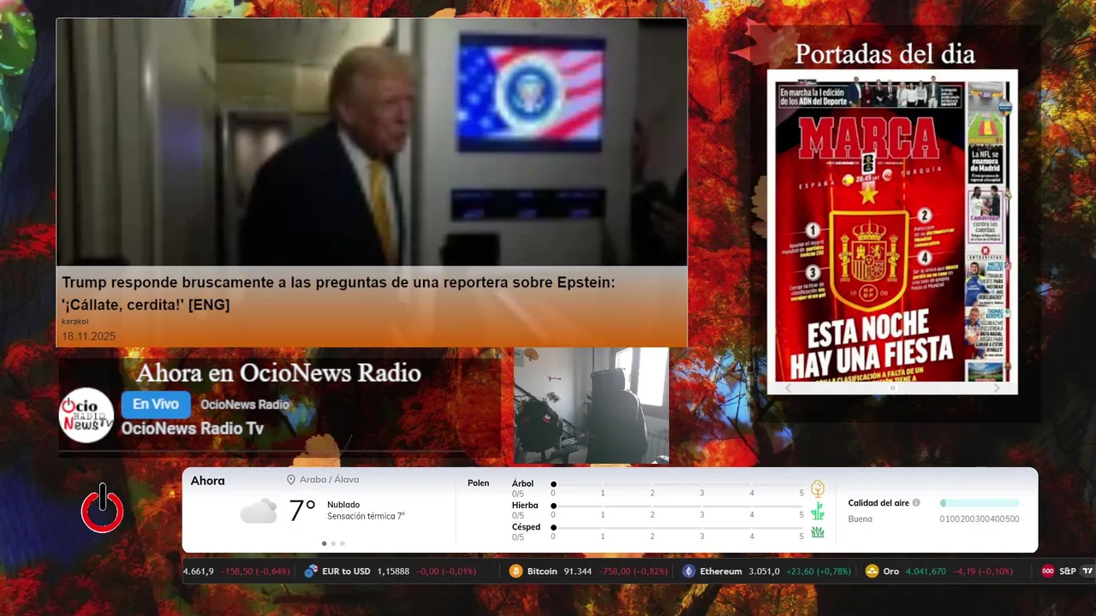Click the Ethereum logo in the ticker
1096x616 pixels.
(688, 572)
